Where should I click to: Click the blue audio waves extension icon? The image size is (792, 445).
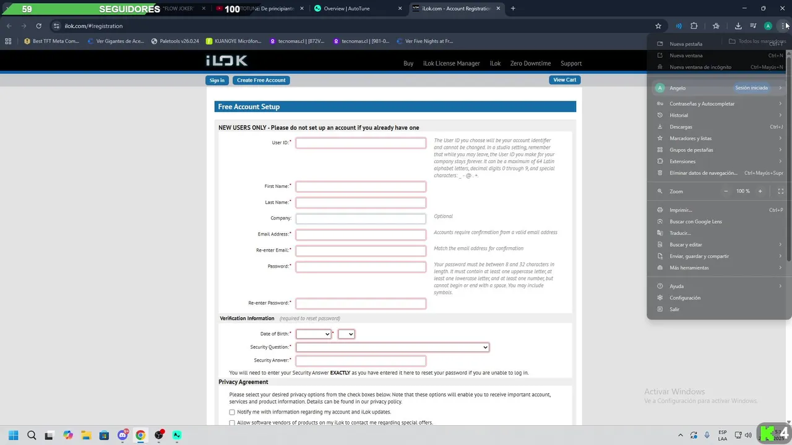679,26
